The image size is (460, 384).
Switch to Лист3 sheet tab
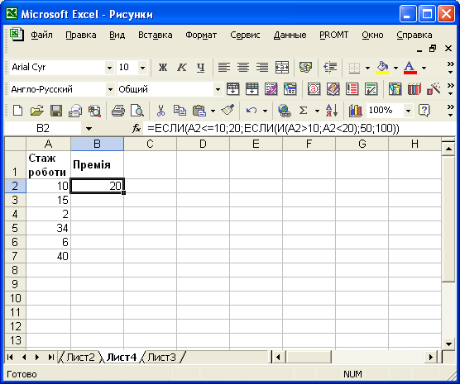(x=161, y=358)
